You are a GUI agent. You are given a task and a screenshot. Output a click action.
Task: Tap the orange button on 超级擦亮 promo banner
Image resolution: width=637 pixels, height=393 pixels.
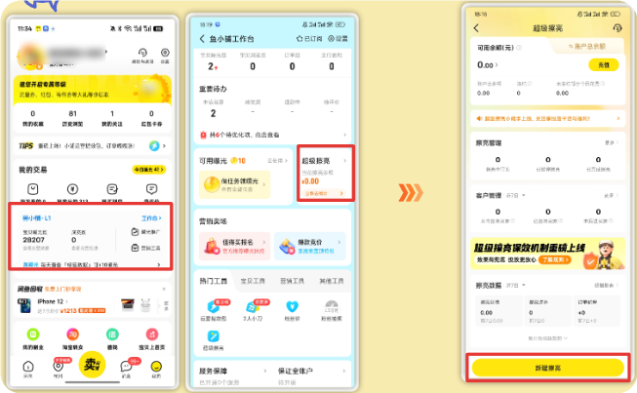coord(555,259)
